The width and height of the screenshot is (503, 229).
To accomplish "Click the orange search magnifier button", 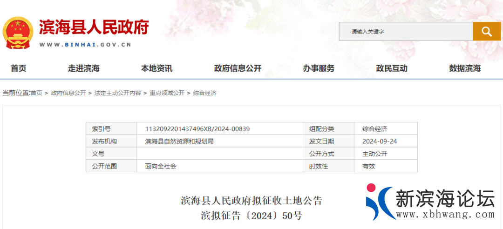I will [487, 32].
